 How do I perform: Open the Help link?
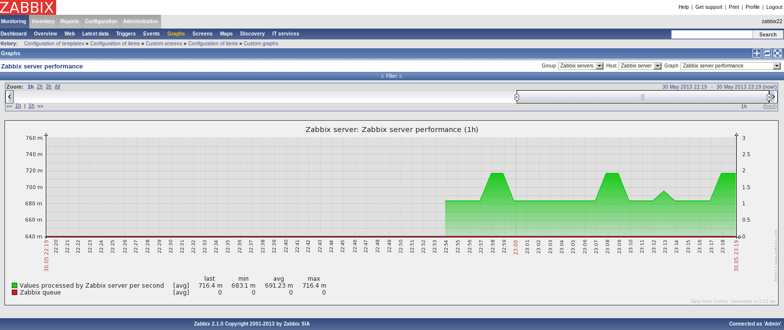coord(684,7)
